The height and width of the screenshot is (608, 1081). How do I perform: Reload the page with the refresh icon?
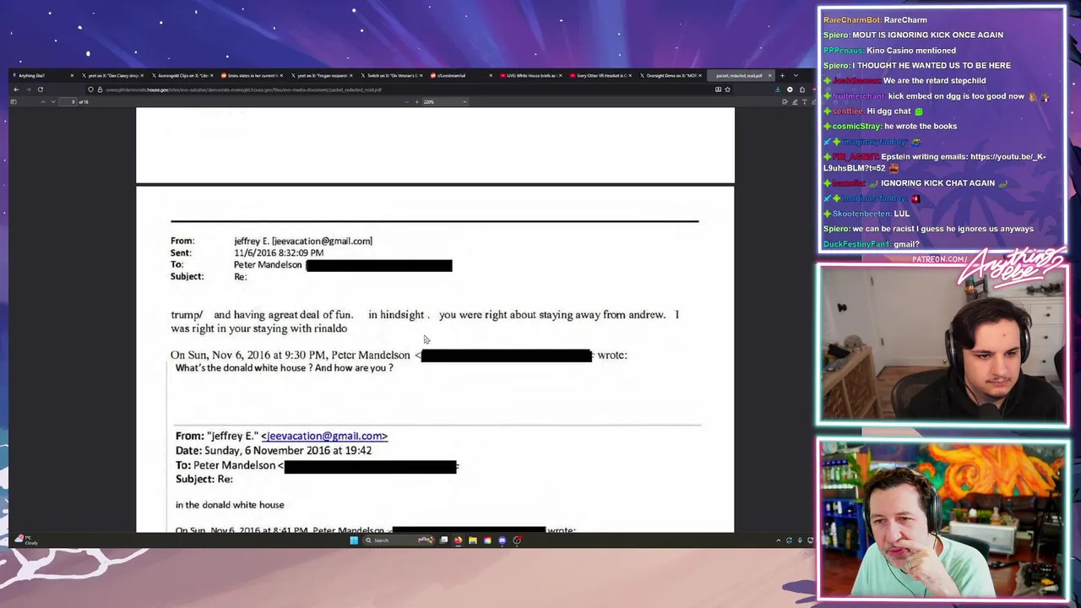40,90
